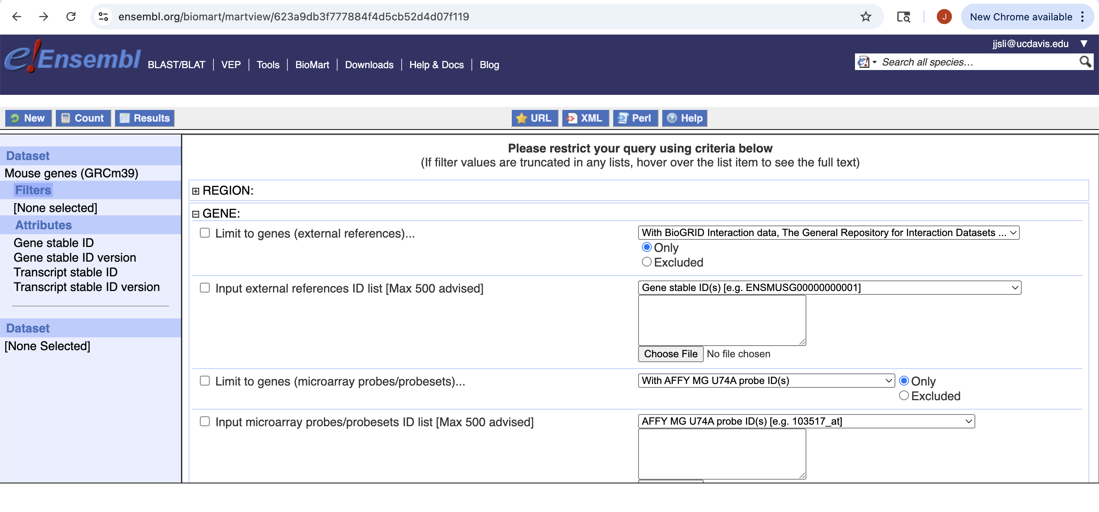Click the URL star icon button
Image resolution: width=1099 pixels, height=512 pixels.
(x=534, y=118)
